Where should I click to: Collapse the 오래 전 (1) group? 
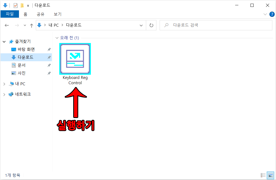[x=57, y=38]
